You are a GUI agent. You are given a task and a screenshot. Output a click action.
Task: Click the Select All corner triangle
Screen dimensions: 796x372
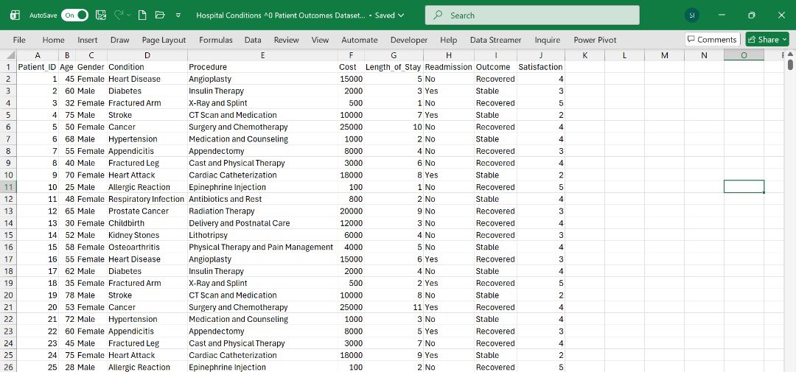pyautogui.click(x=8, y=55)
